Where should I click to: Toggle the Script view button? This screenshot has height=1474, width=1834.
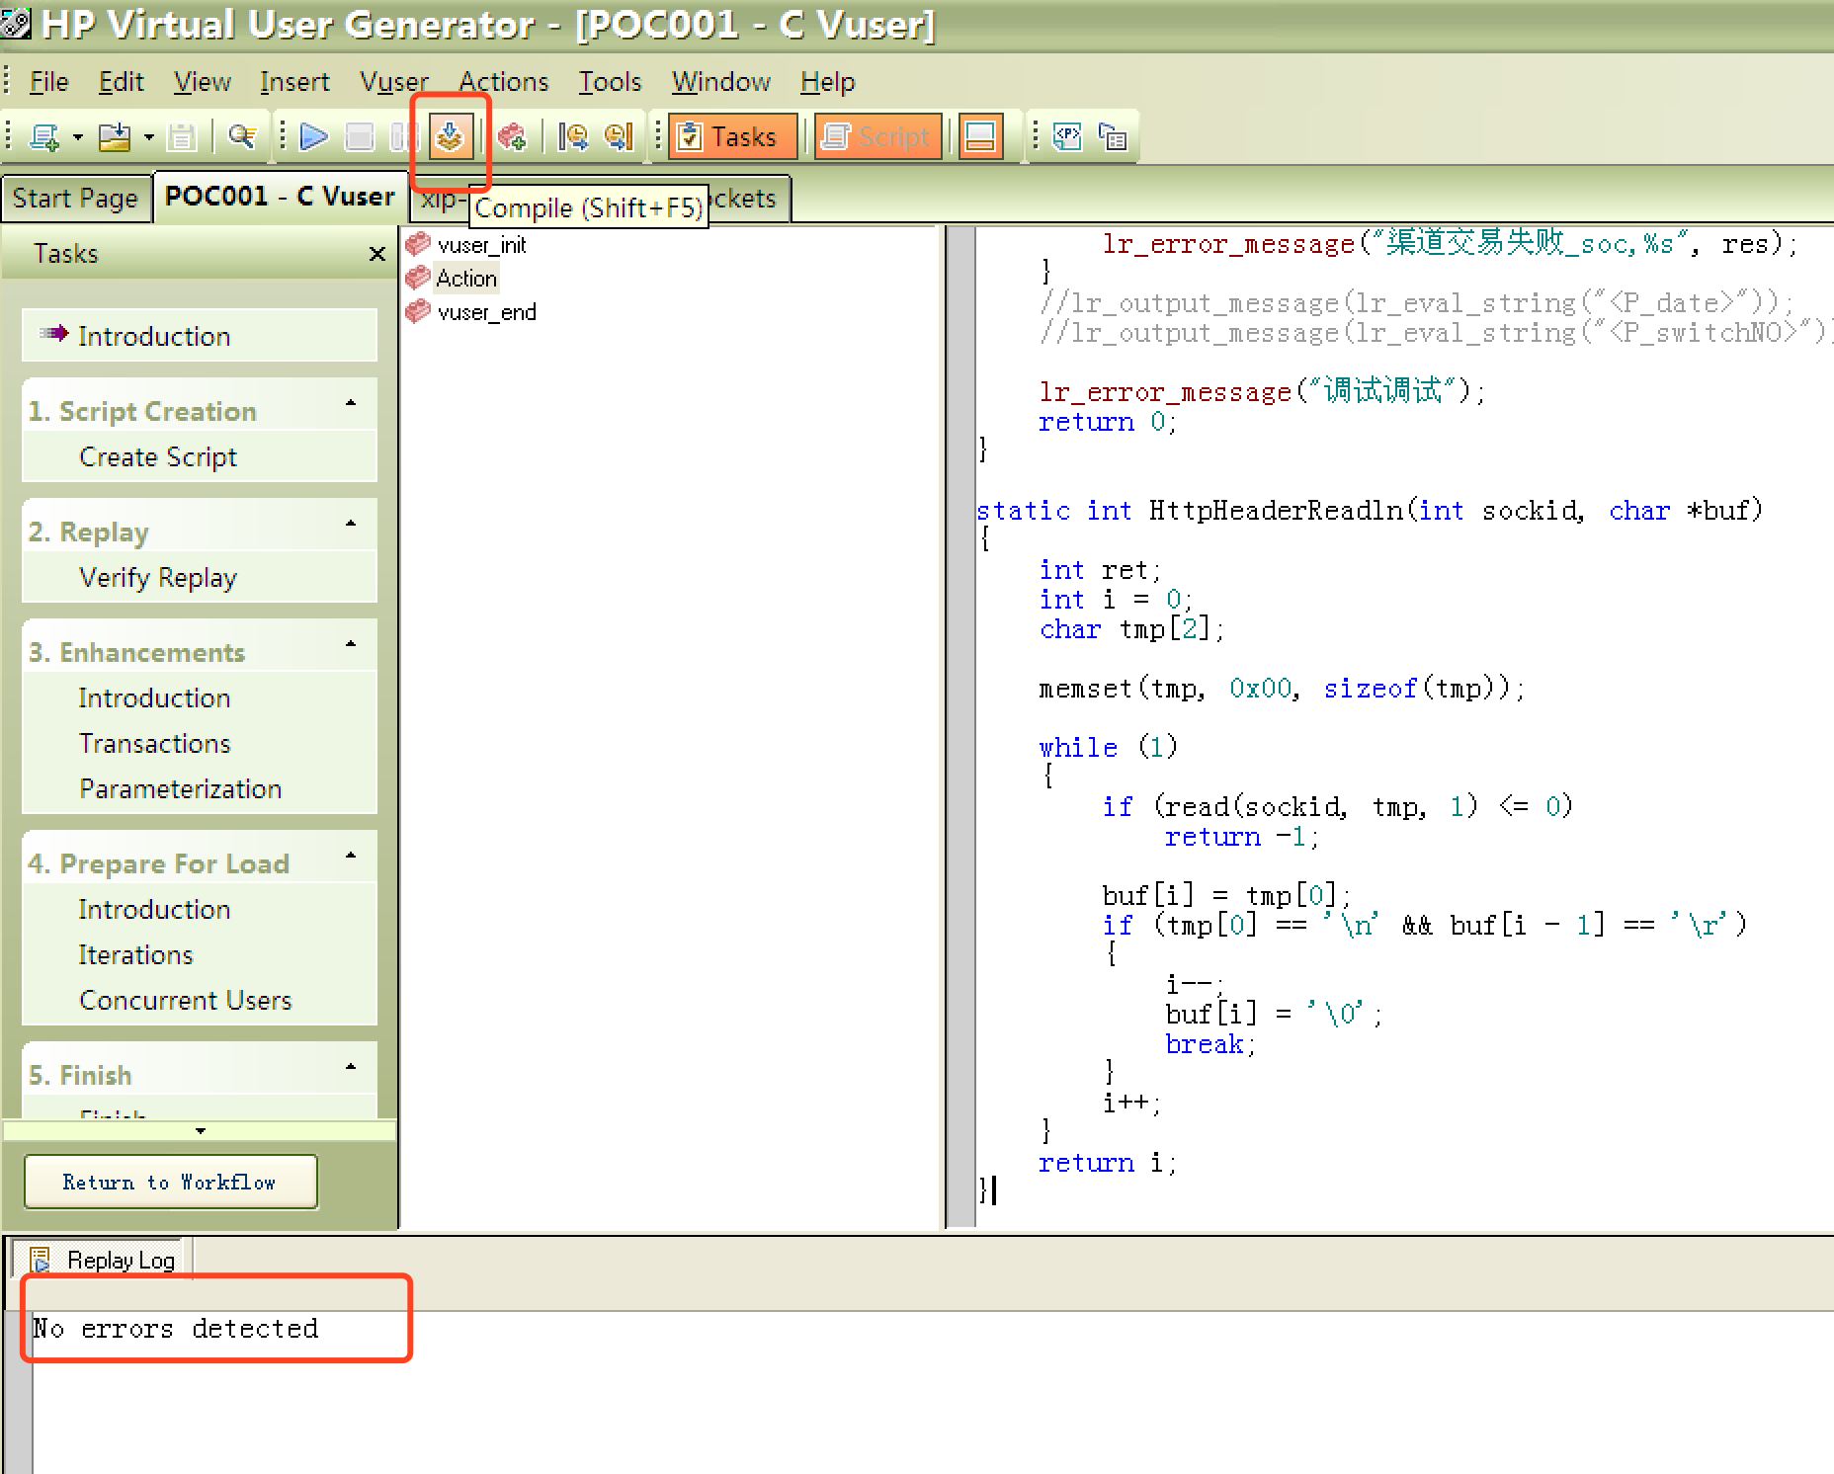click(x=878, y=136)
